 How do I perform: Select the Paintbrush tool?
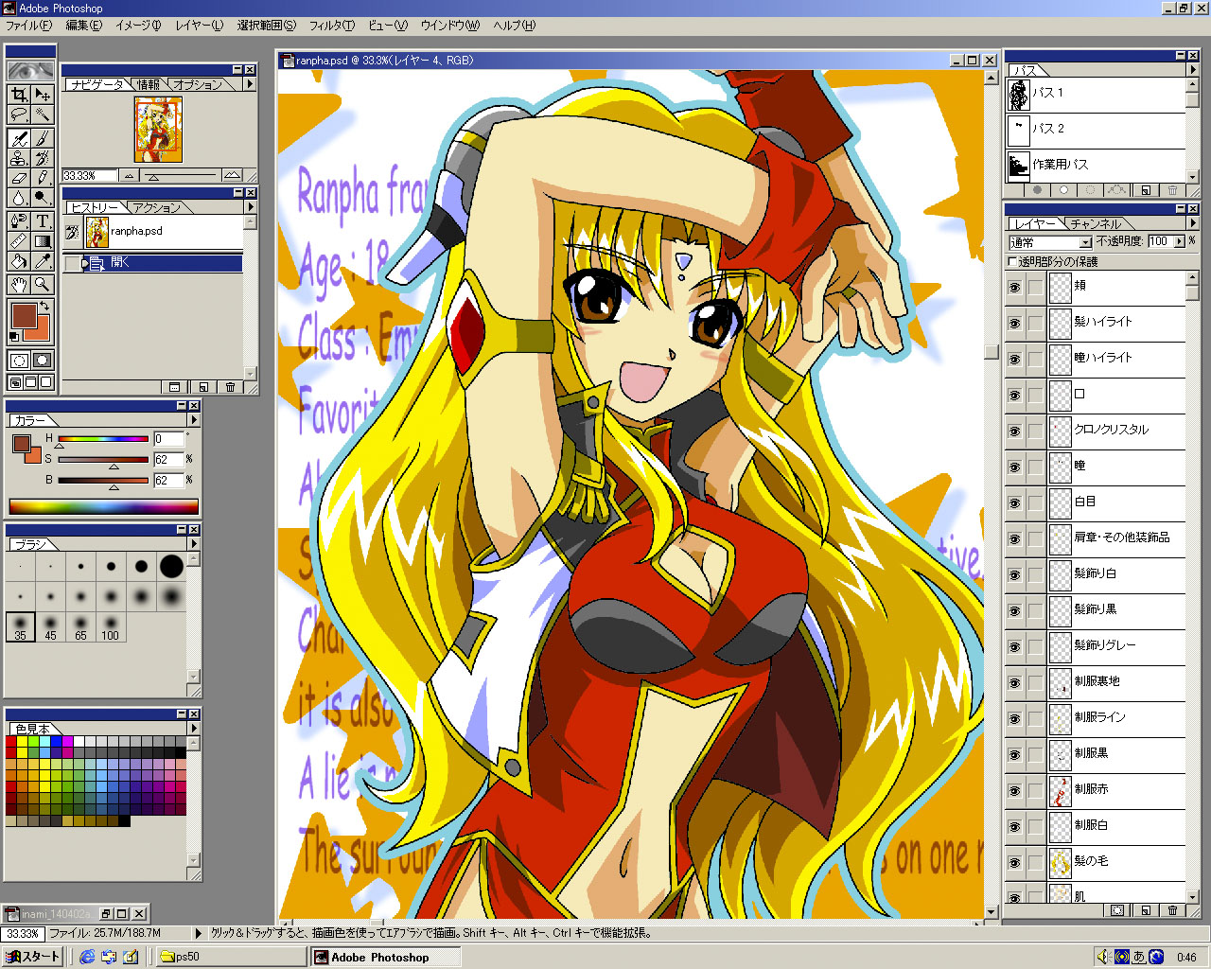tap(43, 137)
